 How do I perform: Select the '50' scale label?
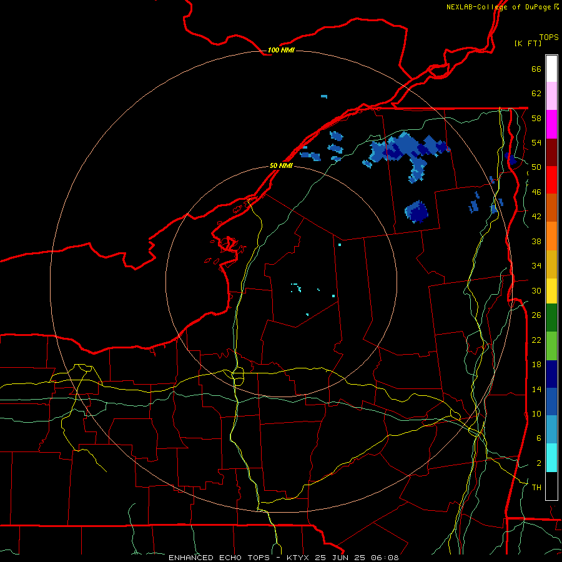point(536,167)
